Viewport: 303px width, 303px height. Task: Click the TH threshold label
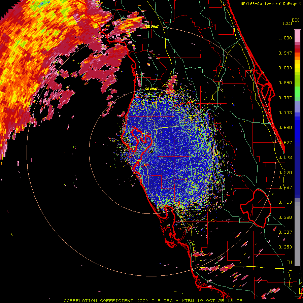tap(289, 262)
